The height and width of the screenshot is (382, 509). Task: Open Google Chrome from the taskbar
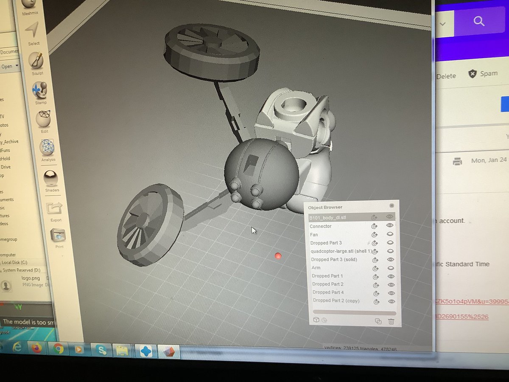coord(58,349)
